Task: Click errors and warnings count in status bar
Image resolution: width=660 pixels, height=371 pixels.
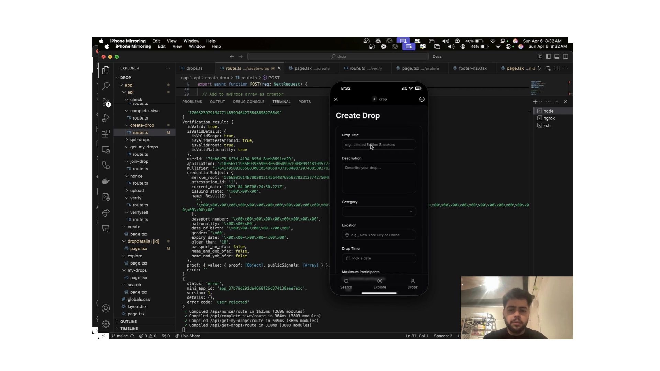Action: click(x=147, y=336)
